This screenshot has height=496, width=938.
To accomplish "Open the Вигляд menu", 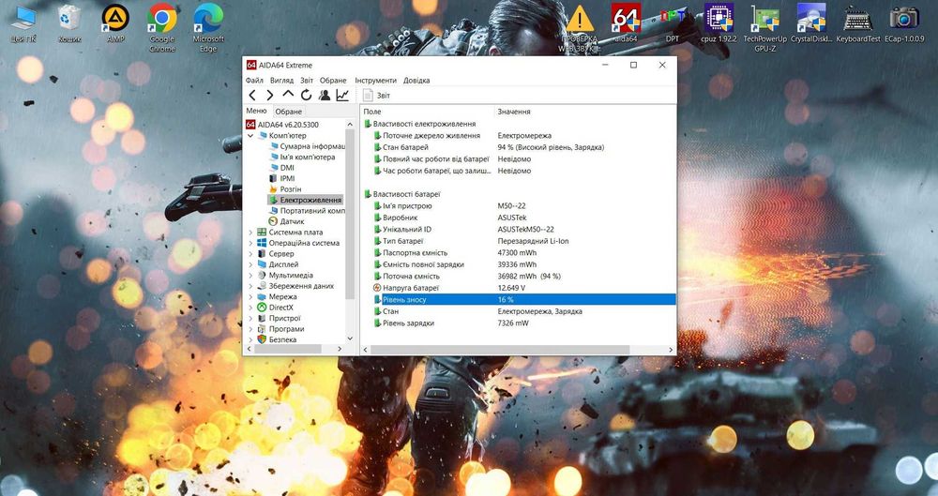I will pyautogui.click(x=281, y=81).
